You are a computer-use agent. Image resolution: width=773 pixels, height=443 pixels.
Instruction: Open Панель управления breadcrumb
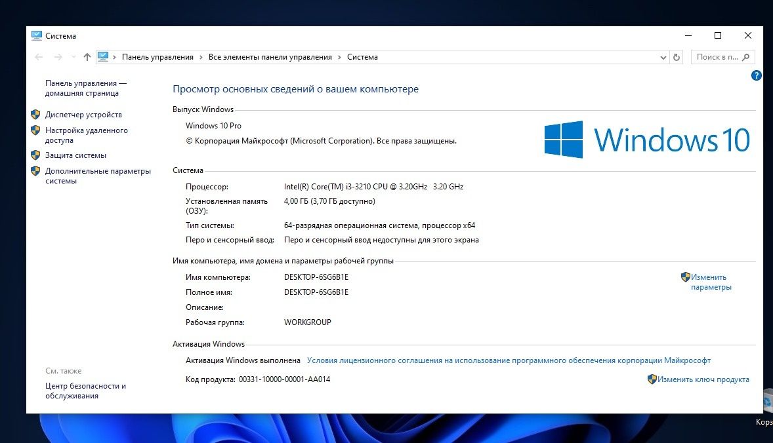point(157,57)
